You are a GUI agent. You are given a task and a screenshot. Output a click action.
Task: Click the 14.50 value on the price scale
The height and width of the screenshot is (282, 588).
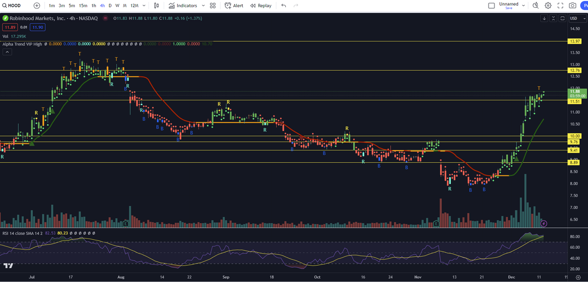[x=574, y=29]
